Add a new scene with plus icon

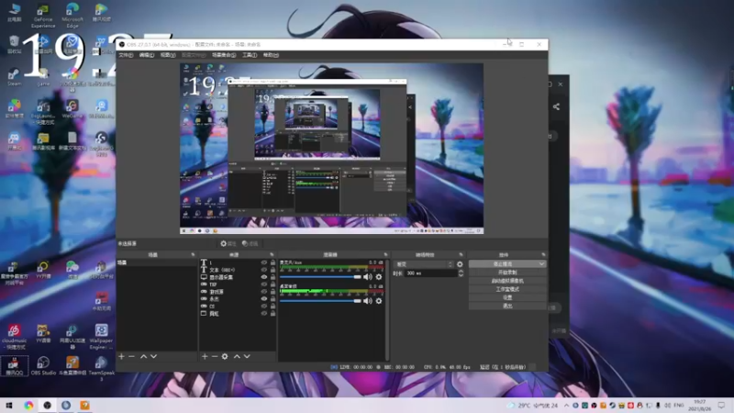[121, 356]
